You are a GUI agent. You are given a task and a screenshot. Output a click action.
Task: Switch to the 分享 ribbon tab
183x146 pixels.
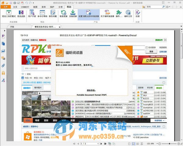click(x=60, y=7)
